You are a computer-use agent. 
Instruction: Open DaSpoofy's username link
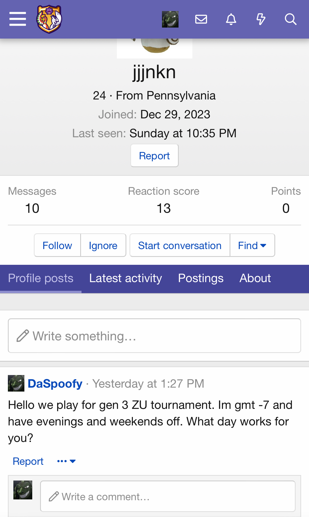55,383
